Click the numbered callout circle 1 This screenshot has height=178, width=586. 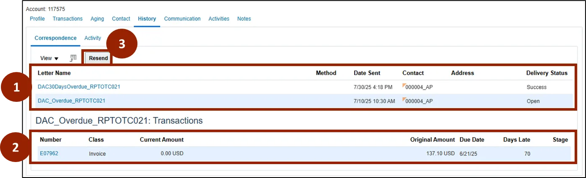16,87
